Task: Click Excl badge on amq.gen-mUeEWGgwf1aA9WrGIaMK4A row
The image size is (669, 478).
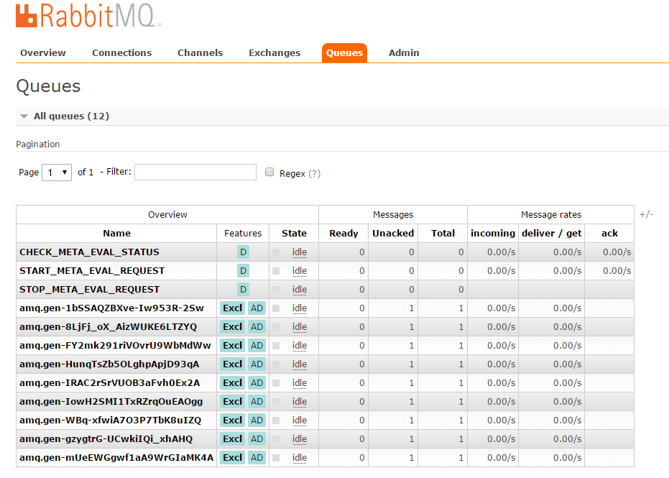Action: (233, 458)
